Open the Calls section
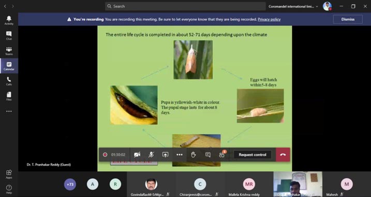 coord(9,81)
